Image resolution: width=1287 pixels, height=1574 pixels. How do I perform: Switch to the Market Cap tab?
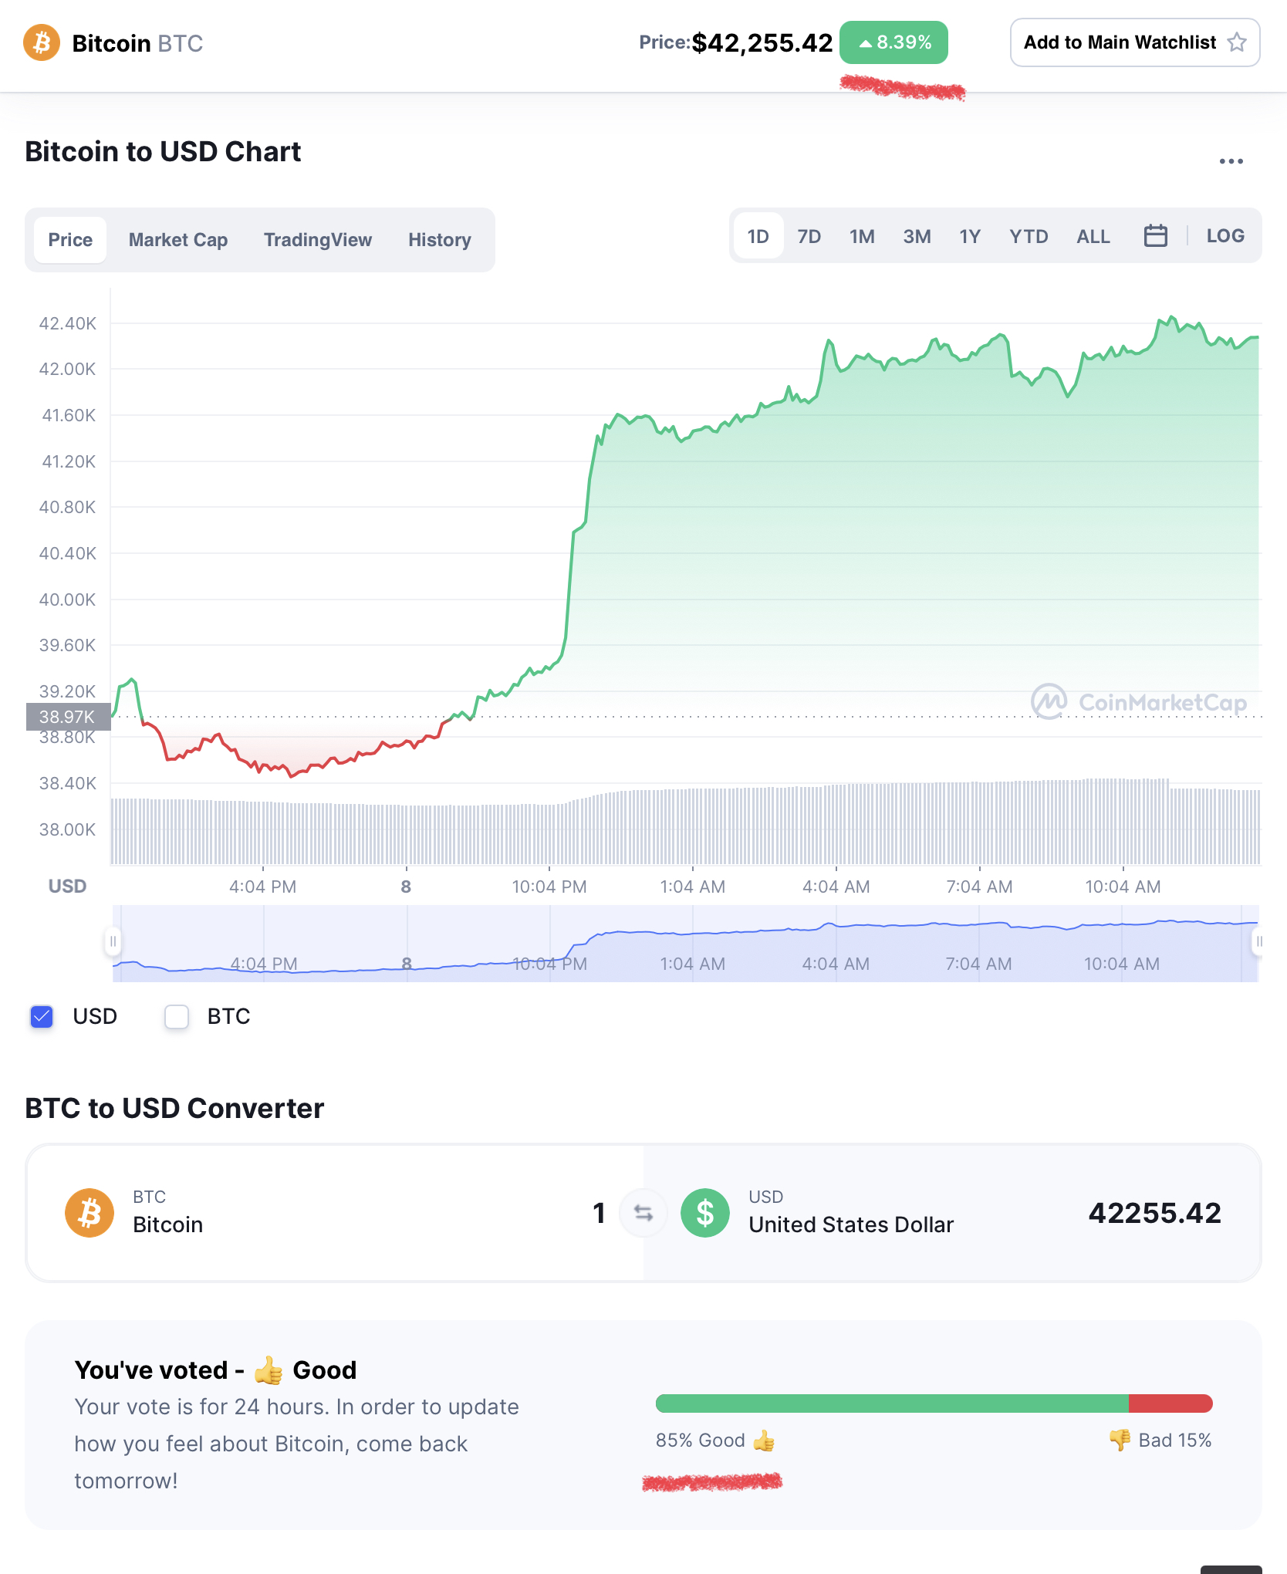177,240
